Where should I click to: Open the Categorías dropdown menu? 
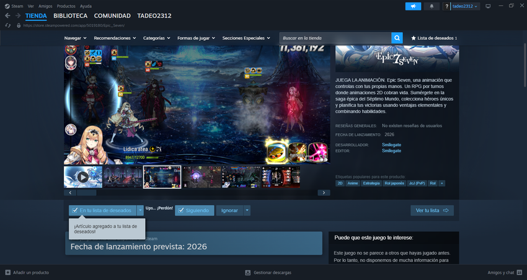(157, 38)
